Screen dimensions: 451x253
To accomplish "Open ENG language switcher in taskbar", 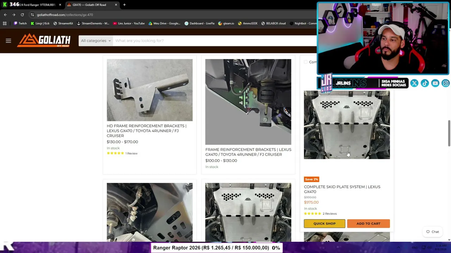I will tap(415, 247).
